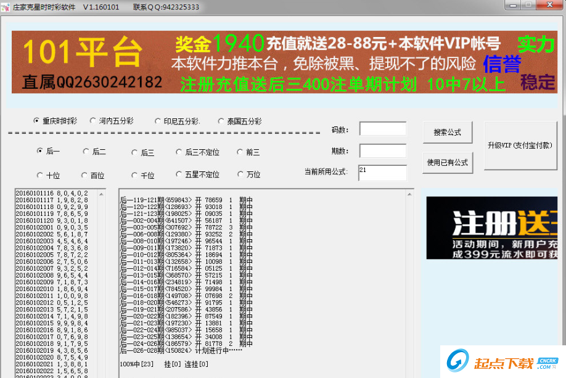Select draw record 20160102020 8,7,5,4,9
The height and width of the screenshot is (378, 566).
coord(52,358)
